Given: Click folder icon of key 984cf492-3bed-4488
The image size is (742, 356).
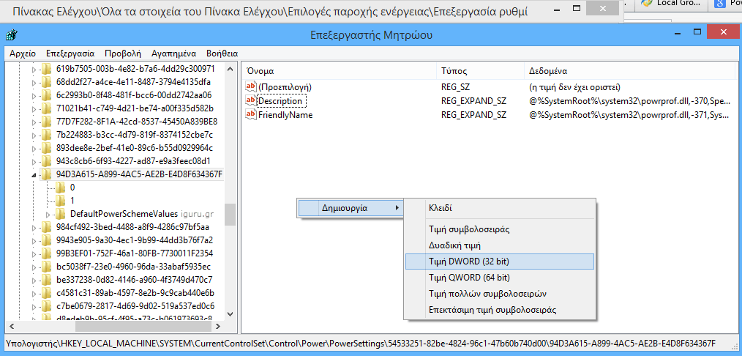Looking at the screenshot, I should tap(46, 228).
